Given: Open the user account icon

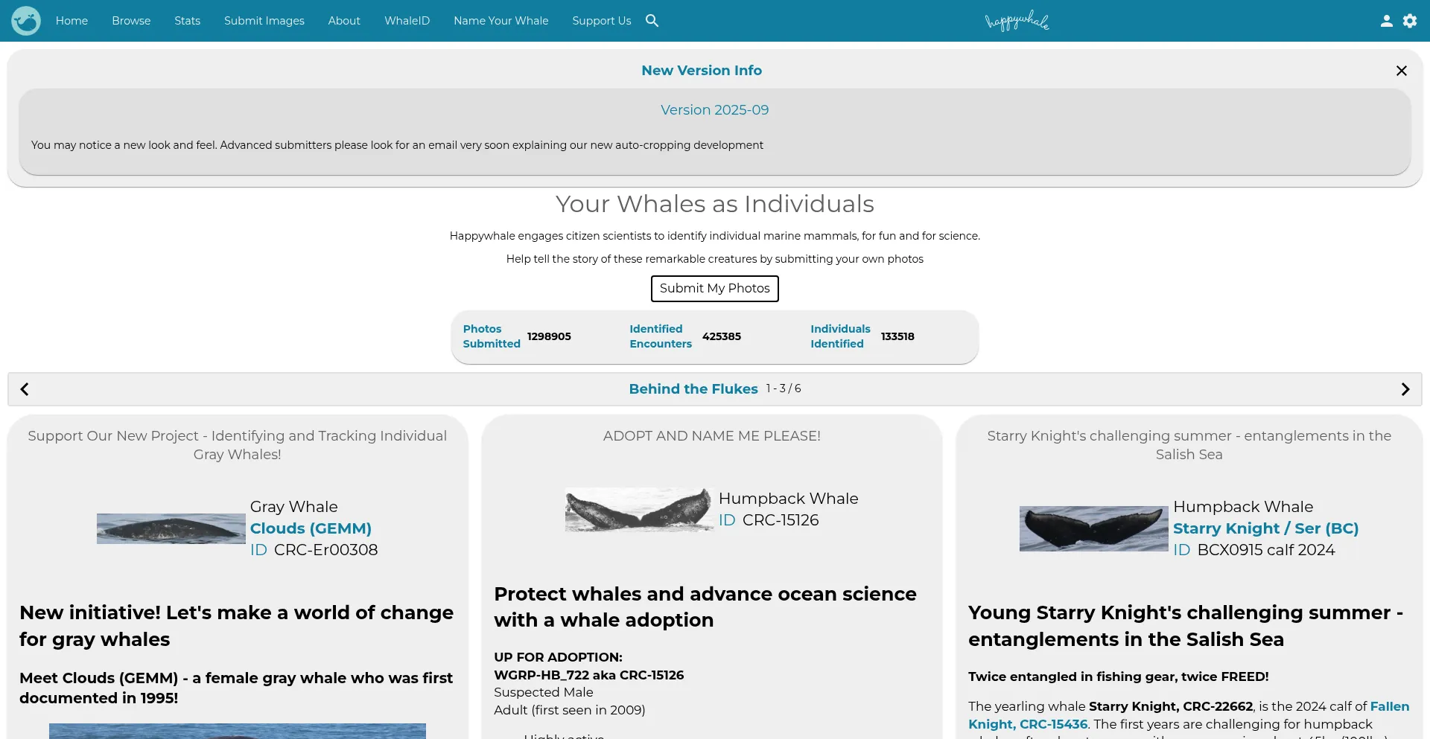Looking at the screenshot, I should click(1387, 21).
